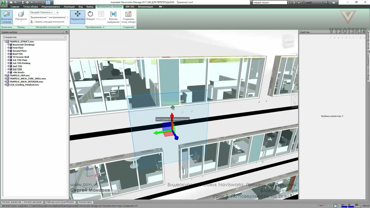
Task: Select TO Screen Wall tree item
Action: click(21, 57)
